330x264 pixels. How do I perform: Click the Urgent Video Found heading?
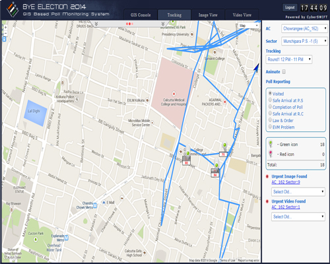(x=288, y=201)
